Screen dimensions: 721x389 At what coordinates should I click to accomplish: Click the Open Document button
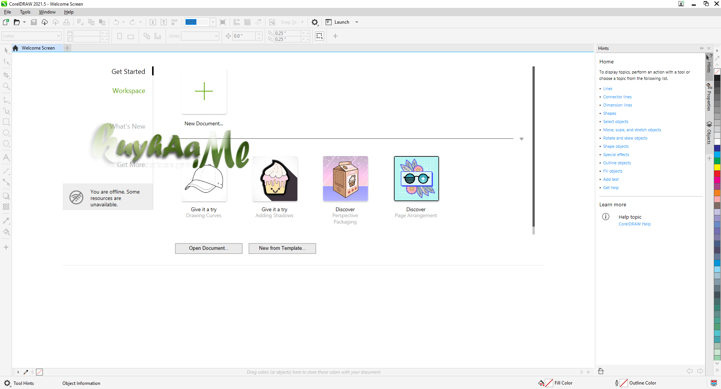[x=208, y=248]
